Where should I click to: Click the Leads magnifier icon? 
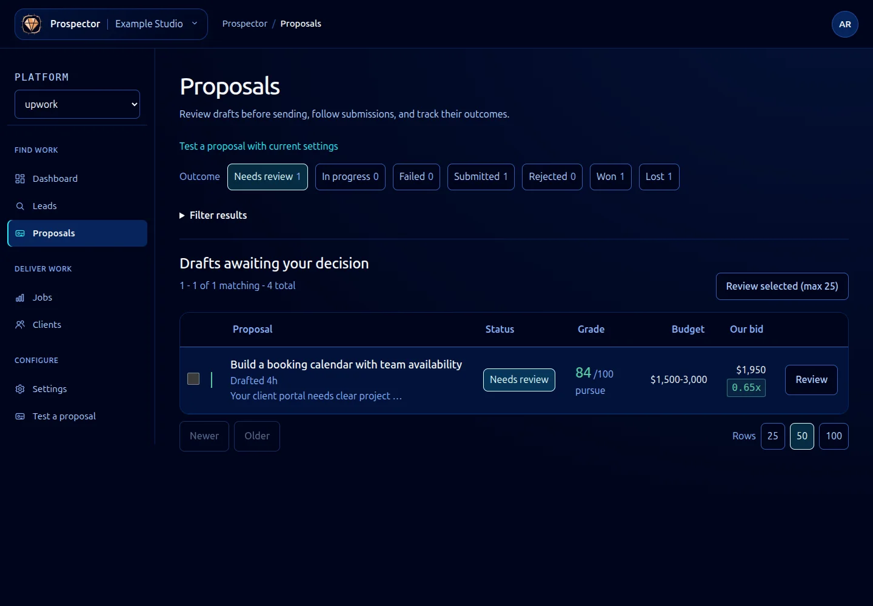pyautogui.click(x=20, y=206)
